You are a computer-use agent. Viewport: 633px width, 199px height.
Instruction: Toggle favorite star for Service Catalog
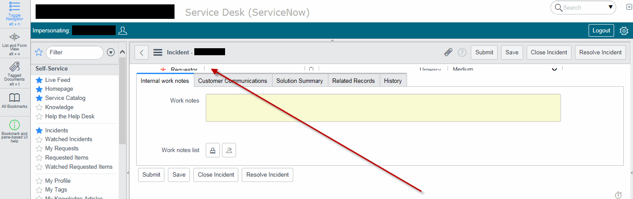(39, 98)
